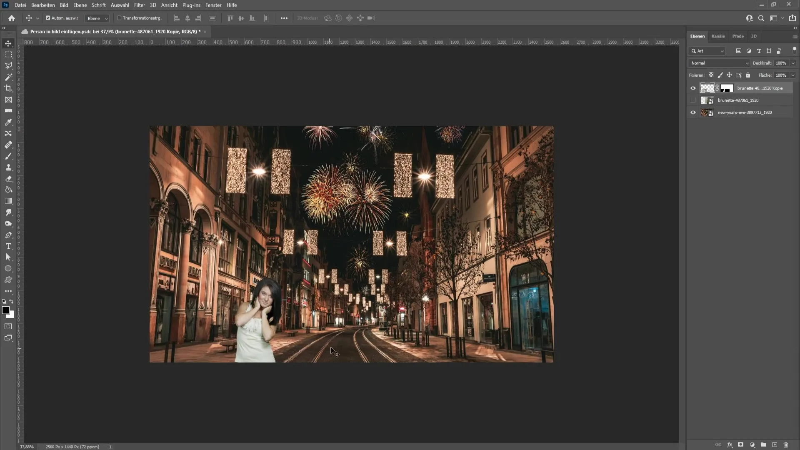Image resolution: width=800 pixels, height=450 pixels.
Task: Click the Home icon in the options bar
Action: tap(12, 18)
